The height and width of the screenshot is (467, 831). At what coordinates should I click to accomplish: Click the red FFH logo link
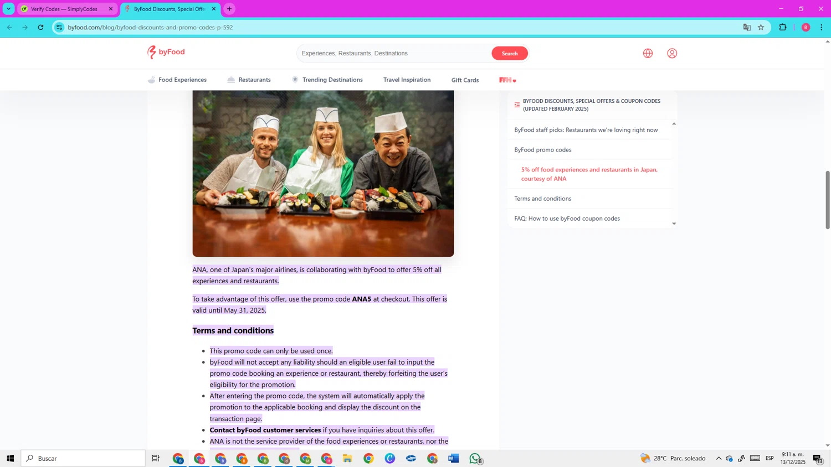pos(507,80)
